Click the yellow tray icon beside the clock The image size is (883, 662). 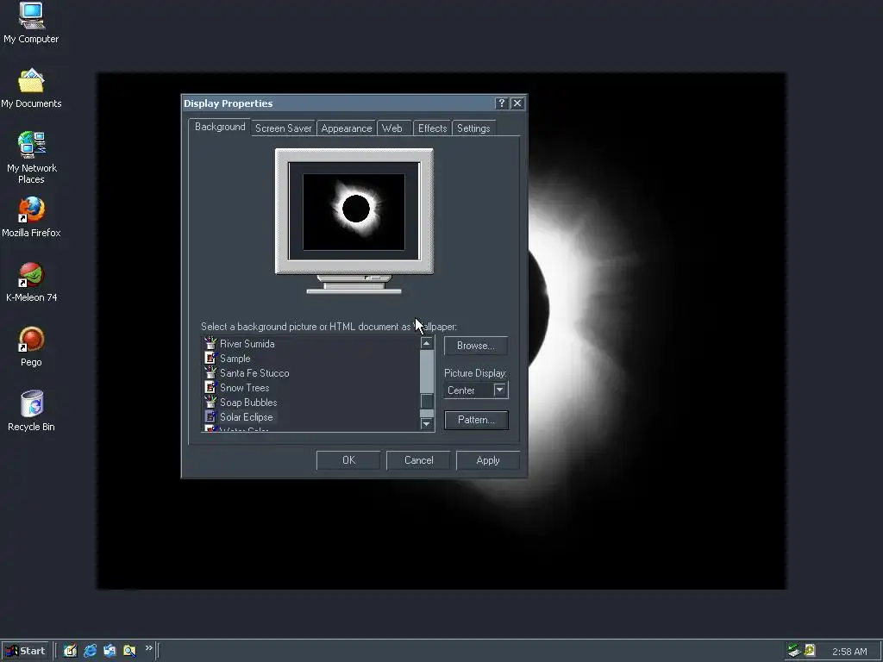(810, 651)
